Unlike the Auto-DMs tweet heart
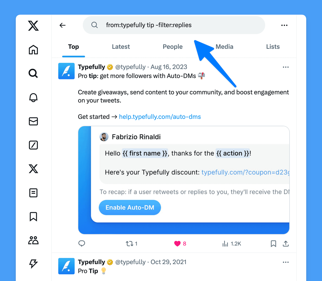 tap(177, 243)
